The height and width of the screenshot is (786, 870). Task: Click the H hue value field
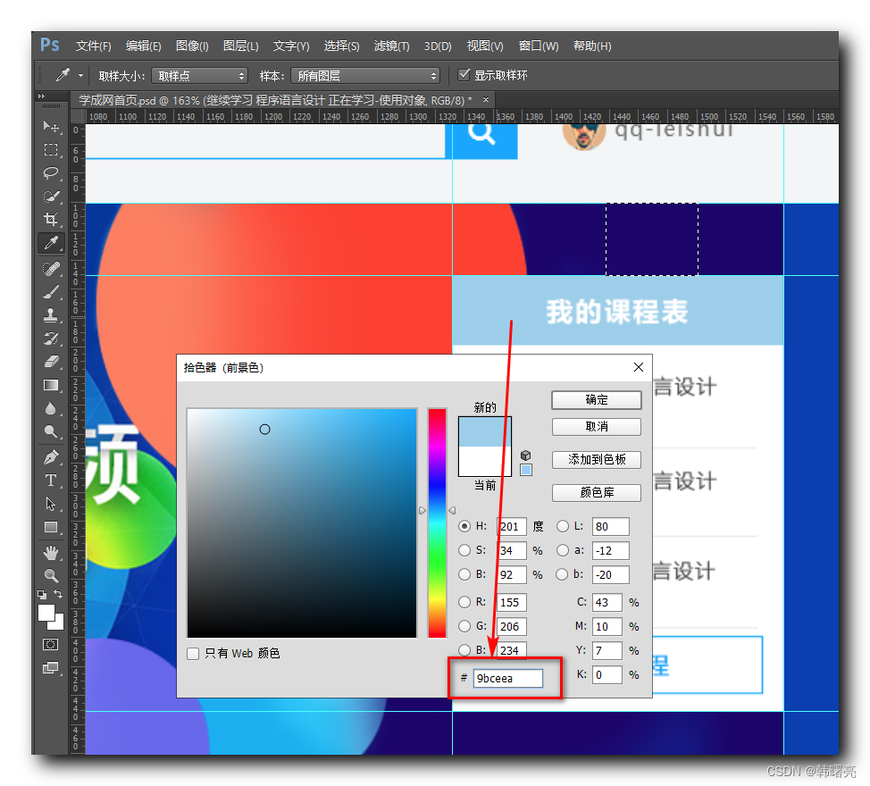(511, 526)
